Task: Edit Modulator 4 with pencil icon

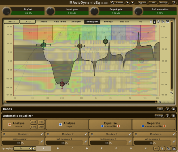Action: point(174,134)
